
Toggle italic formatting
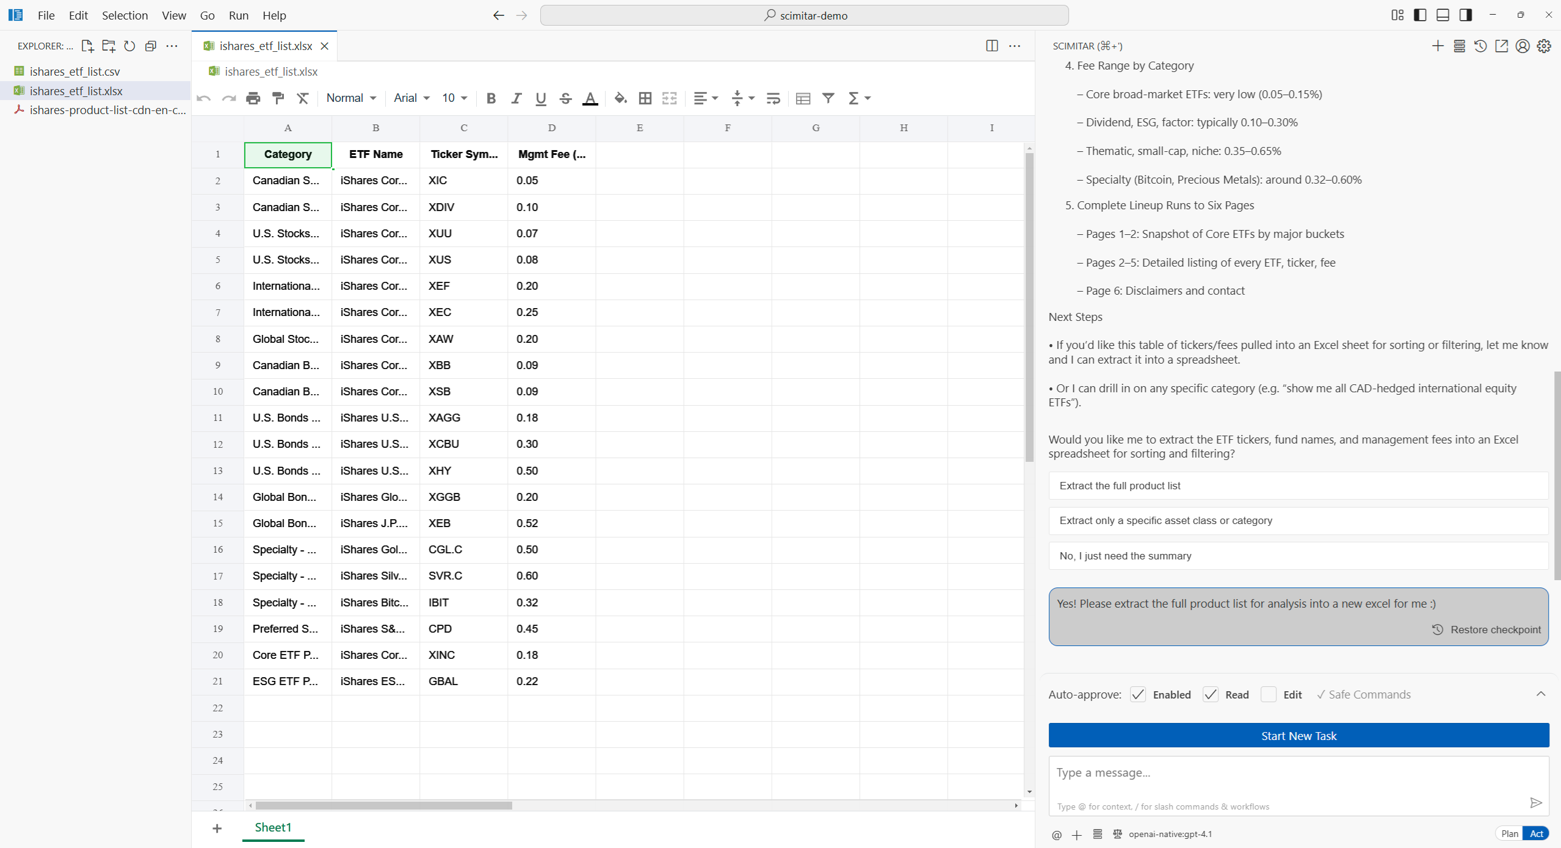pyautogui.click(x=516, y=98)
